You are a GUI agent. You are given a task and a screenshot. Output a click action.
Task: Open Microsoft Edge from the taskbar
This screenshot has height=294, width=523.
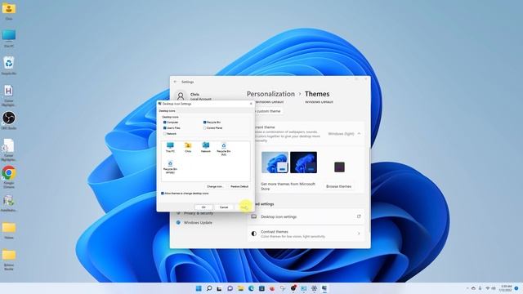click(x=251, y=288)
